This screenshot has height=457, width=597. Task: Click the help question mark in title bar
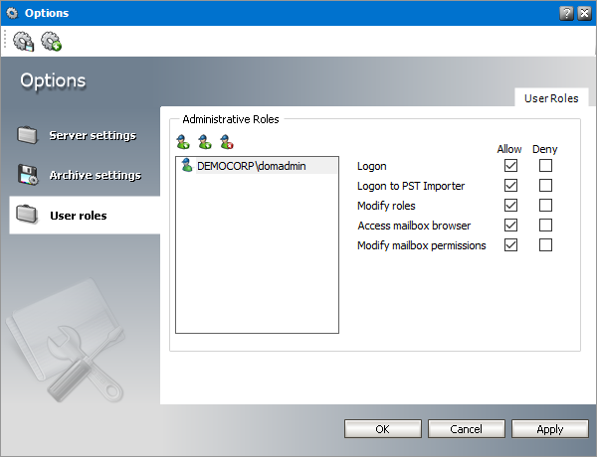[x=566, y=12]
